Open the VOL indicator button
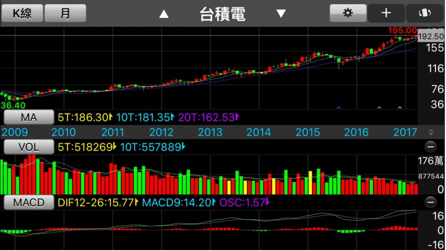This screenshot has height=250, width=446. [x=28, y=147]
